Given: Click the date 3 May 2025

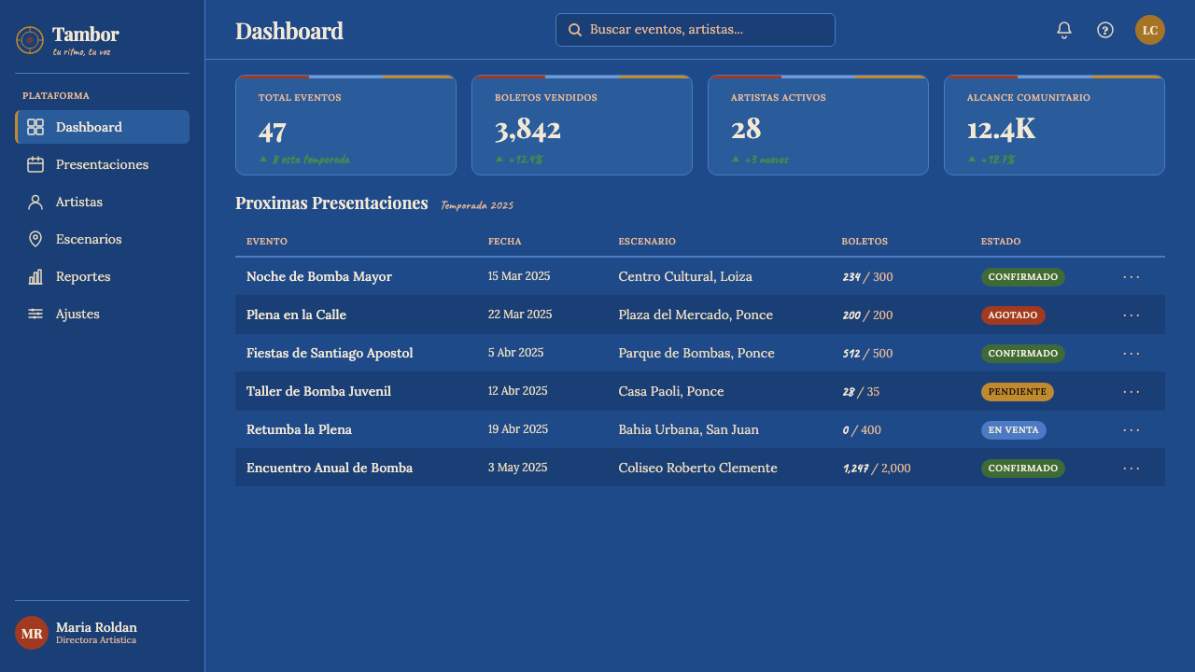Looking at the screenshot, I should (518, 468).
